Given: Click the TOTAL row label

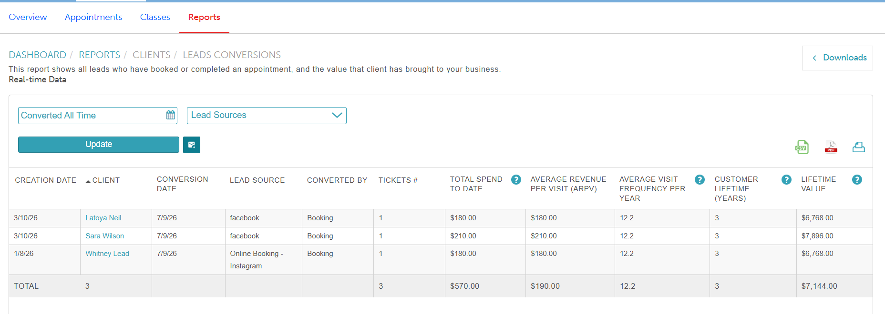Looking at the screenshot, I should click(26, 286).
